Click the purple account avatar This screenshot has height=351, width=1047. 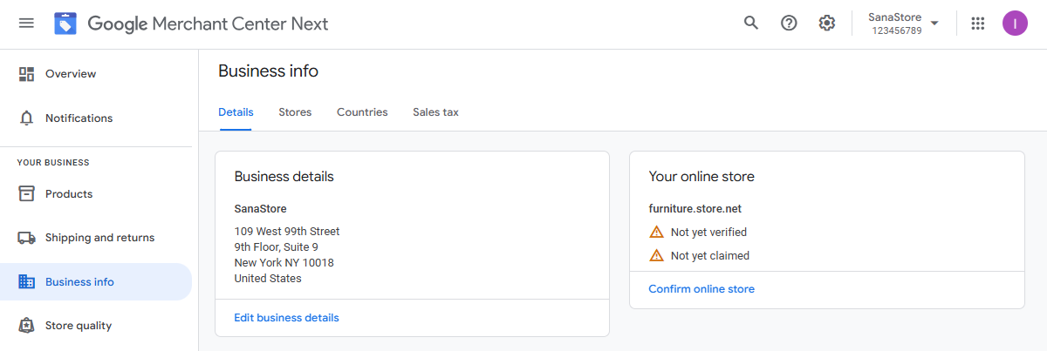coord(1015,24)
